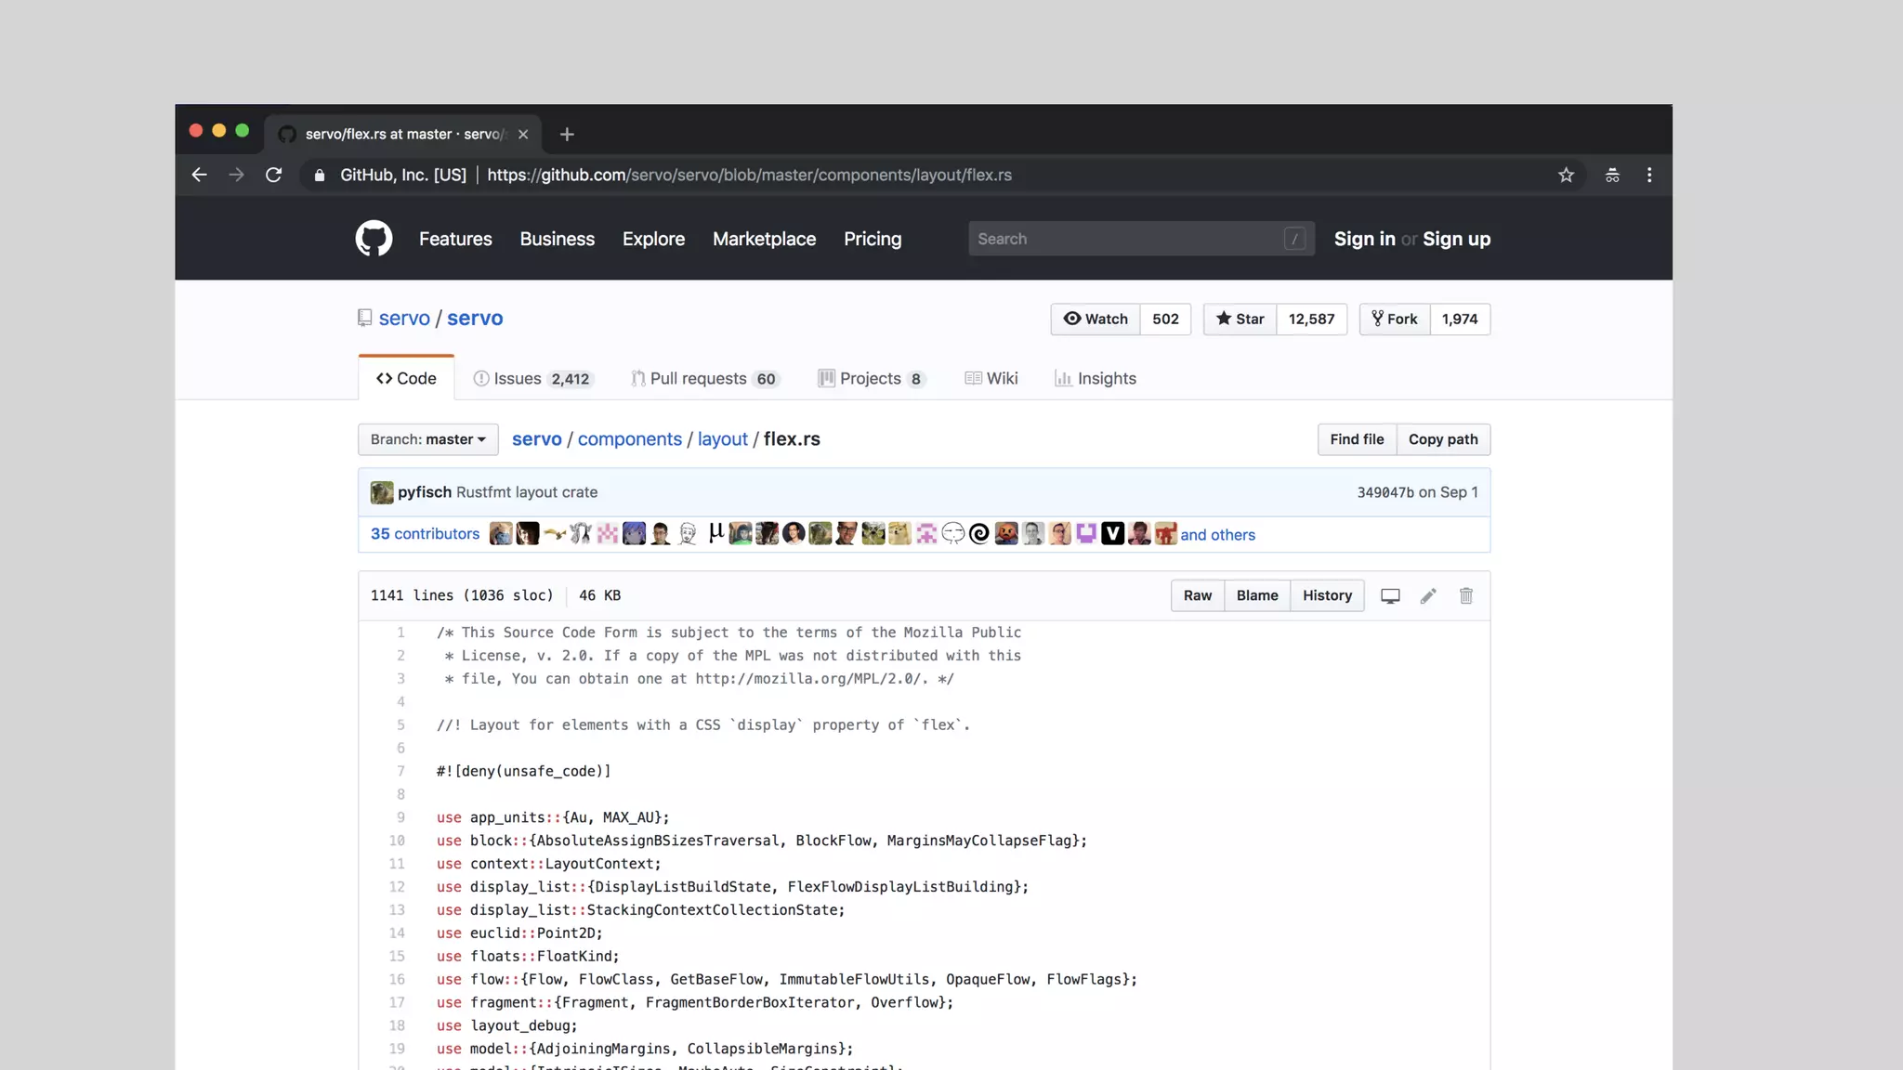Open the Projects tab
The width and height of the screenshot is (1903, 1070).
[872, 378]
